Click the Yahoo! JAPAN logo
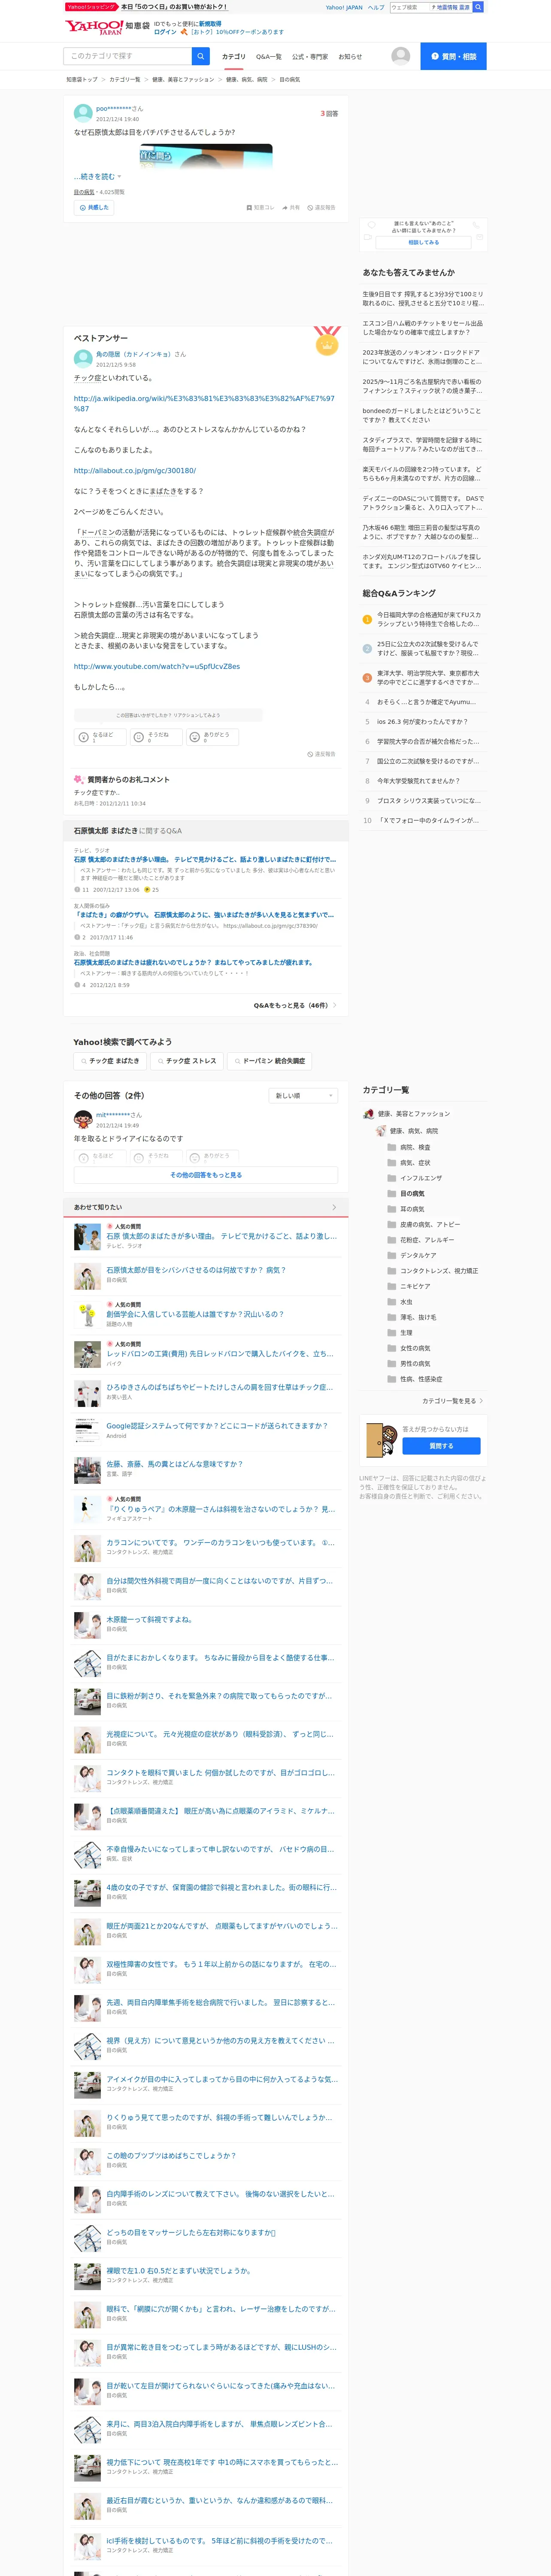551x2576 pixels. (x=93, y=26)
